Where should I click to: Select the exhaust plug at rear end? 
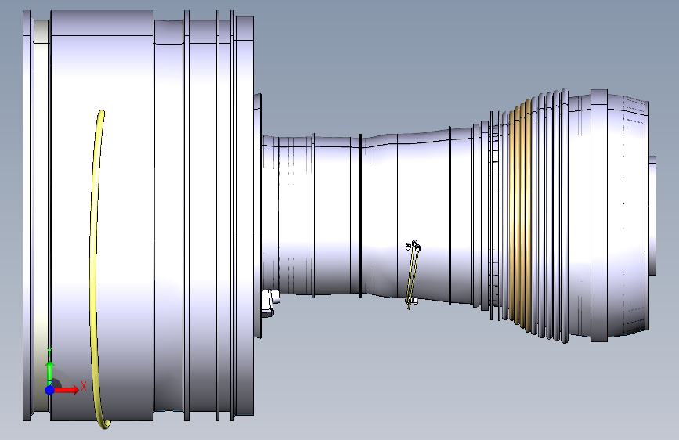[652, 215]
